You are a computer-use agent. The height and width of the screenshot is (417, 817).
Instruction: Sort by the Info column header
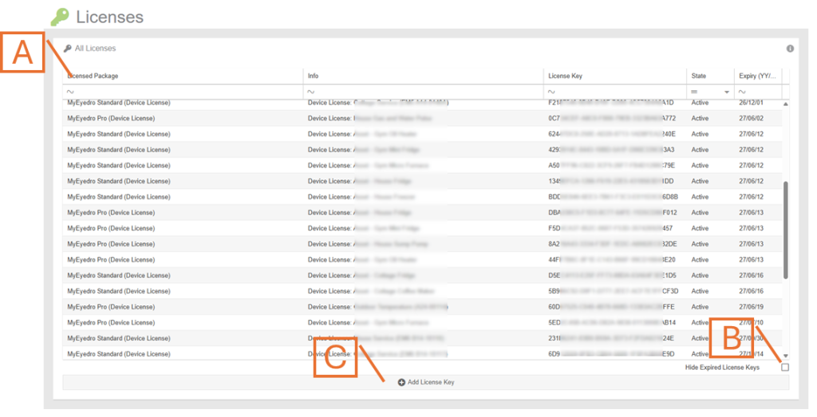coord(423,76)
